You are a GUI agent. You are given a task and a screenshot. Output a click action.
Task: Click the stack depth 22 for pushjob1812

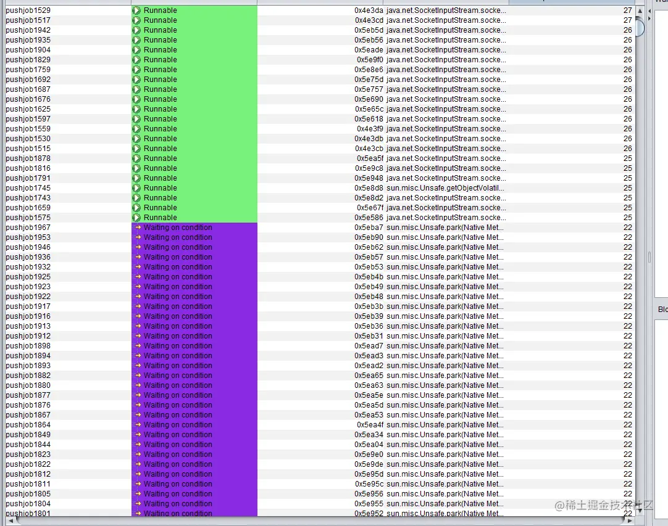click(627, 474)
